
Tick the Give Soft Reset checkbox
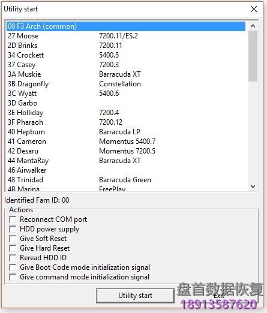coord(13,239)
